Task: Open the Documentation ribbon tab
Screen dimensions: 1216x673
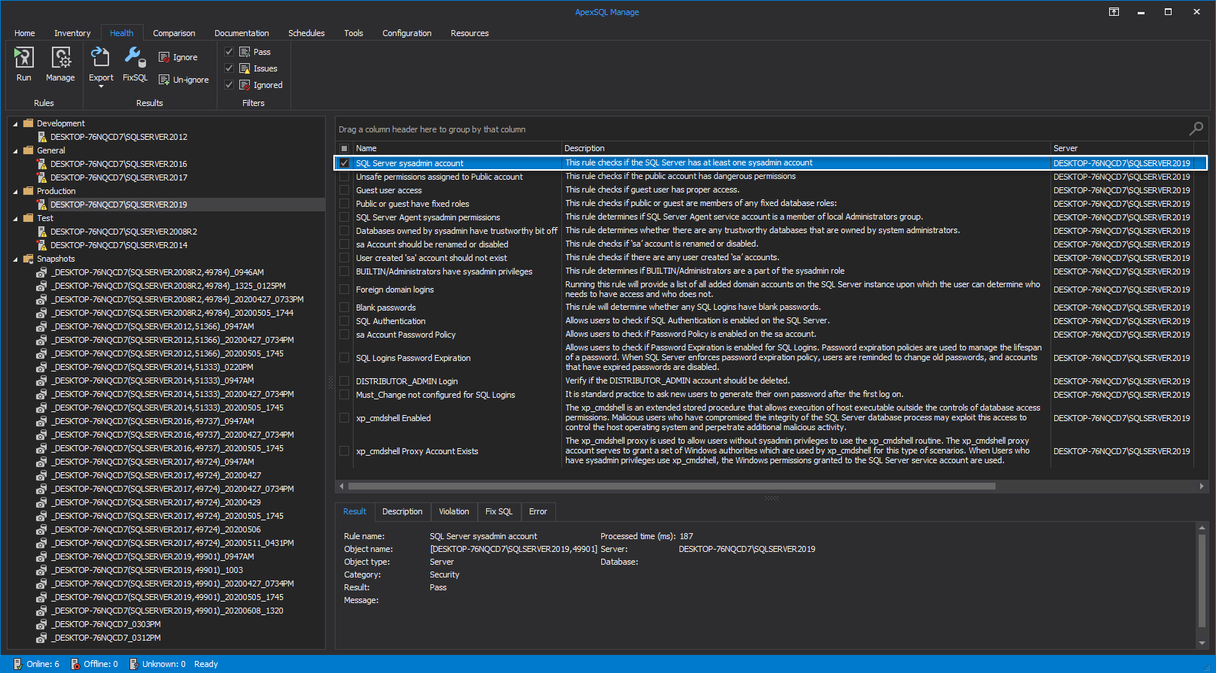Action: click(242, 33)
